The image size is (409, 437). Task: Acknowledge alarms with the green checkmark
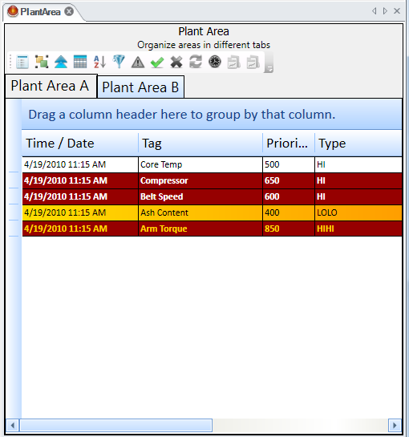[157, 63]
